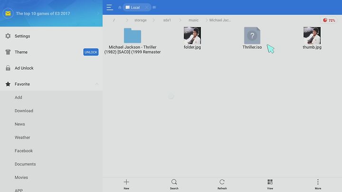The height and width of the screenshot is (192, 342).
Task: Click the Favorite star icon
Action: (x=8, y=84)
